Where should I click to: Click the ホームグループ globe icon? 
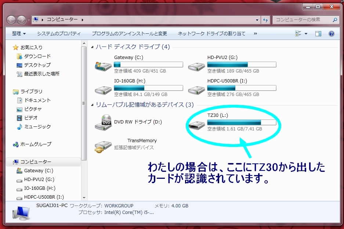(x=15, y=144)
